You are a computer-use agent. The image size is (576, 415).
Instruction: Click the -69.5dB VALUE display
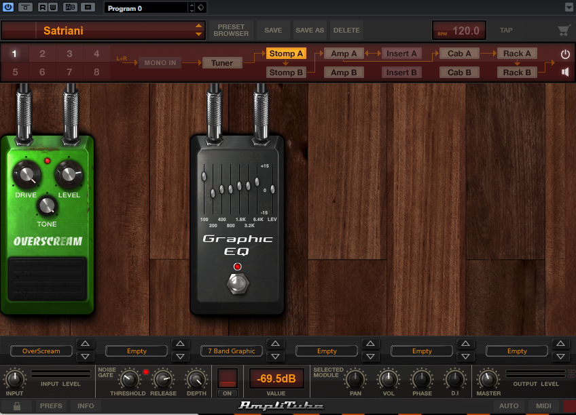[276, 378]
